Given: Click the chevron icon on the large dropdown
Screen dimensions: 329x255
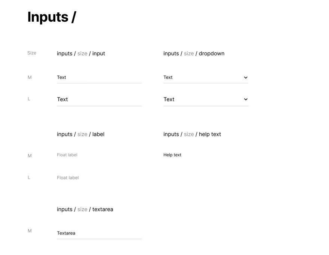Looking at the screenshot, I should (x=246, y=99).
